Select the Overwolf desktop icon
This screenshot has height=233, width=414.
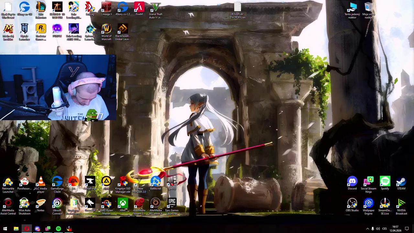tap(90, 205)
